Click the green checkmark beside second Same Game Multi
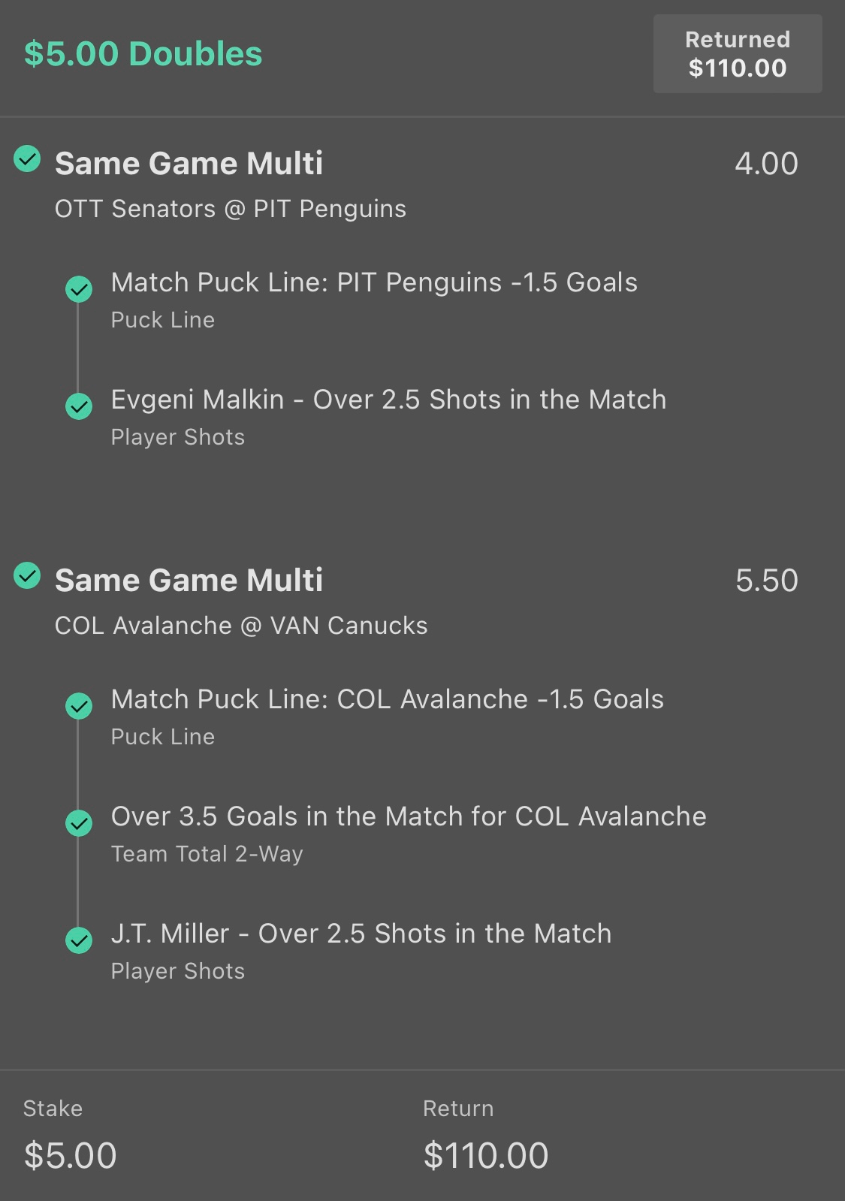The height and width of the screenshot is (1201, 845). (28, 575)
